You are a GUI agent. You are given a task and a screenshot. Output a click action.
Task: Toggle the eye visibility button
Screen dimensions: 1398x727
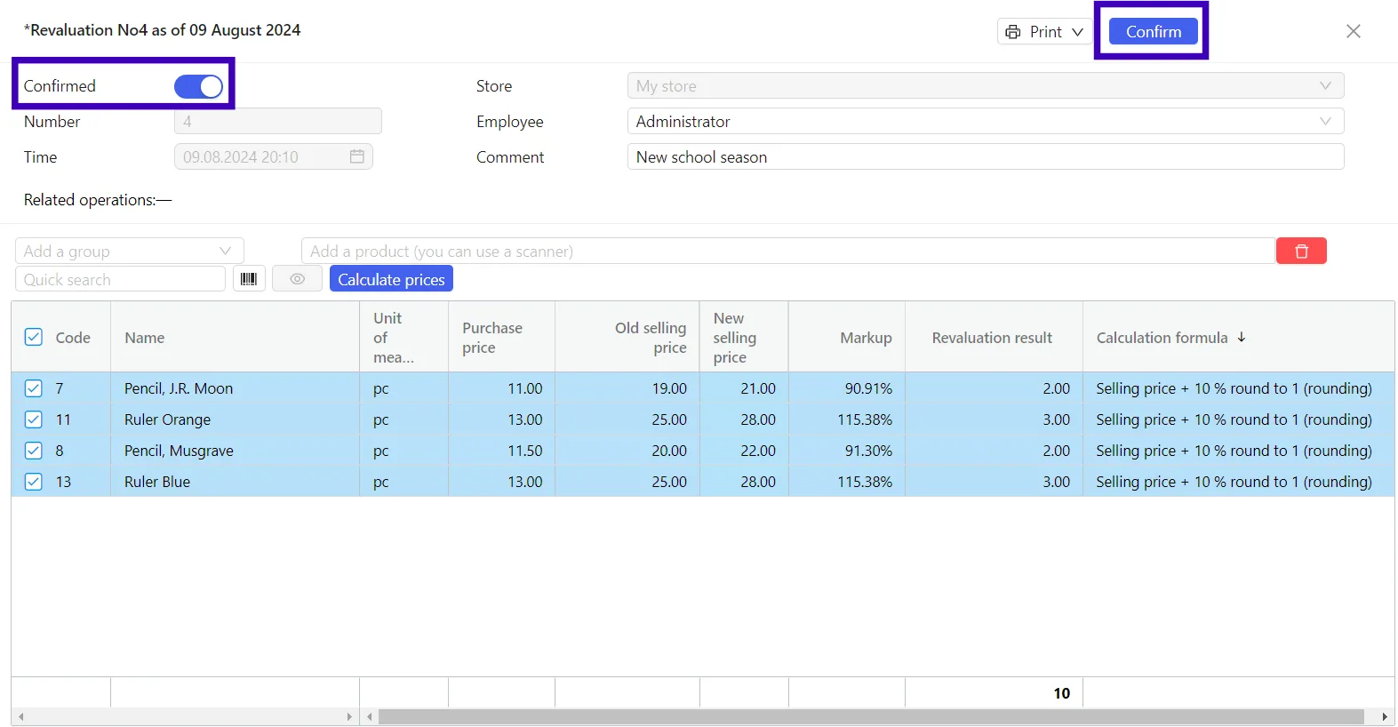click(297, 279)
